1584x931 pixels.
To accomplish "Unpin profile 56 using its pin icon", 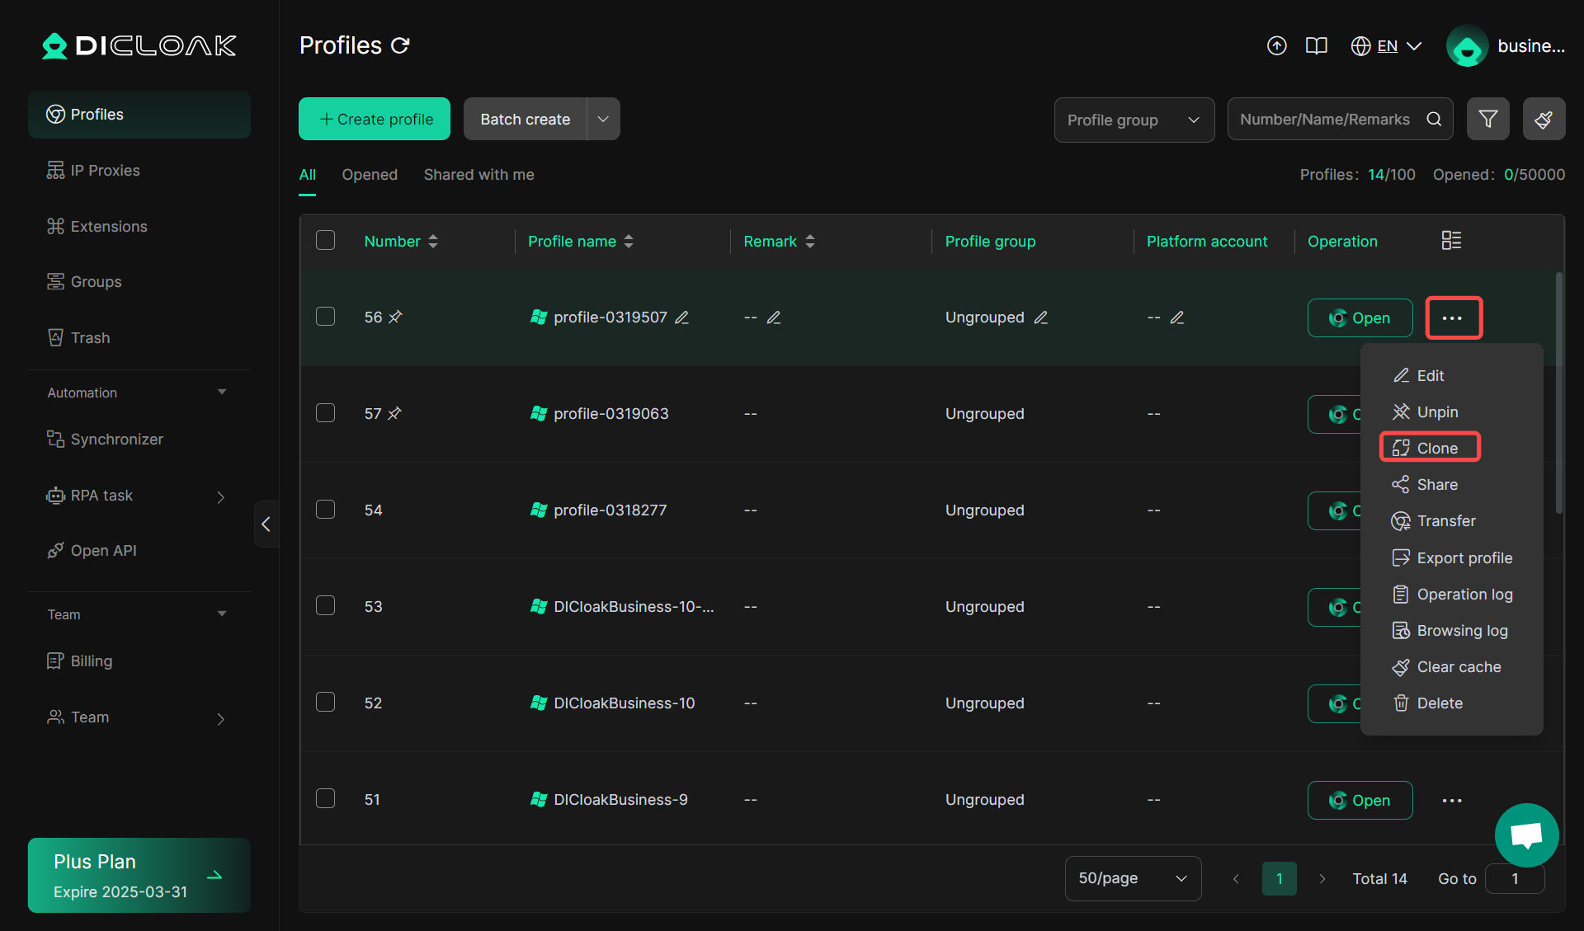I will [x=396, y=317].
